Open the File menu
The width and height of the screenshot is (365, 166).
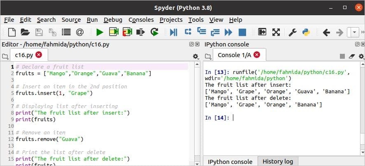click(9, 20)
